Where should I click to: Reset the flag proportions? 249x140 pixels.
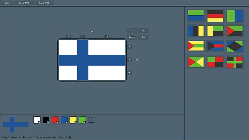[132, 37]
